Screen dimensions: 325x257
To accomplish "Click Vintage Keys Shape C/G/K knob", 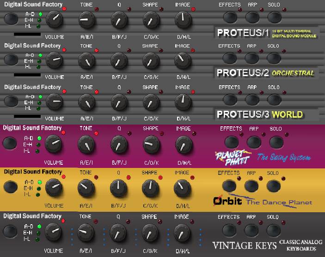I will point(150,233).
